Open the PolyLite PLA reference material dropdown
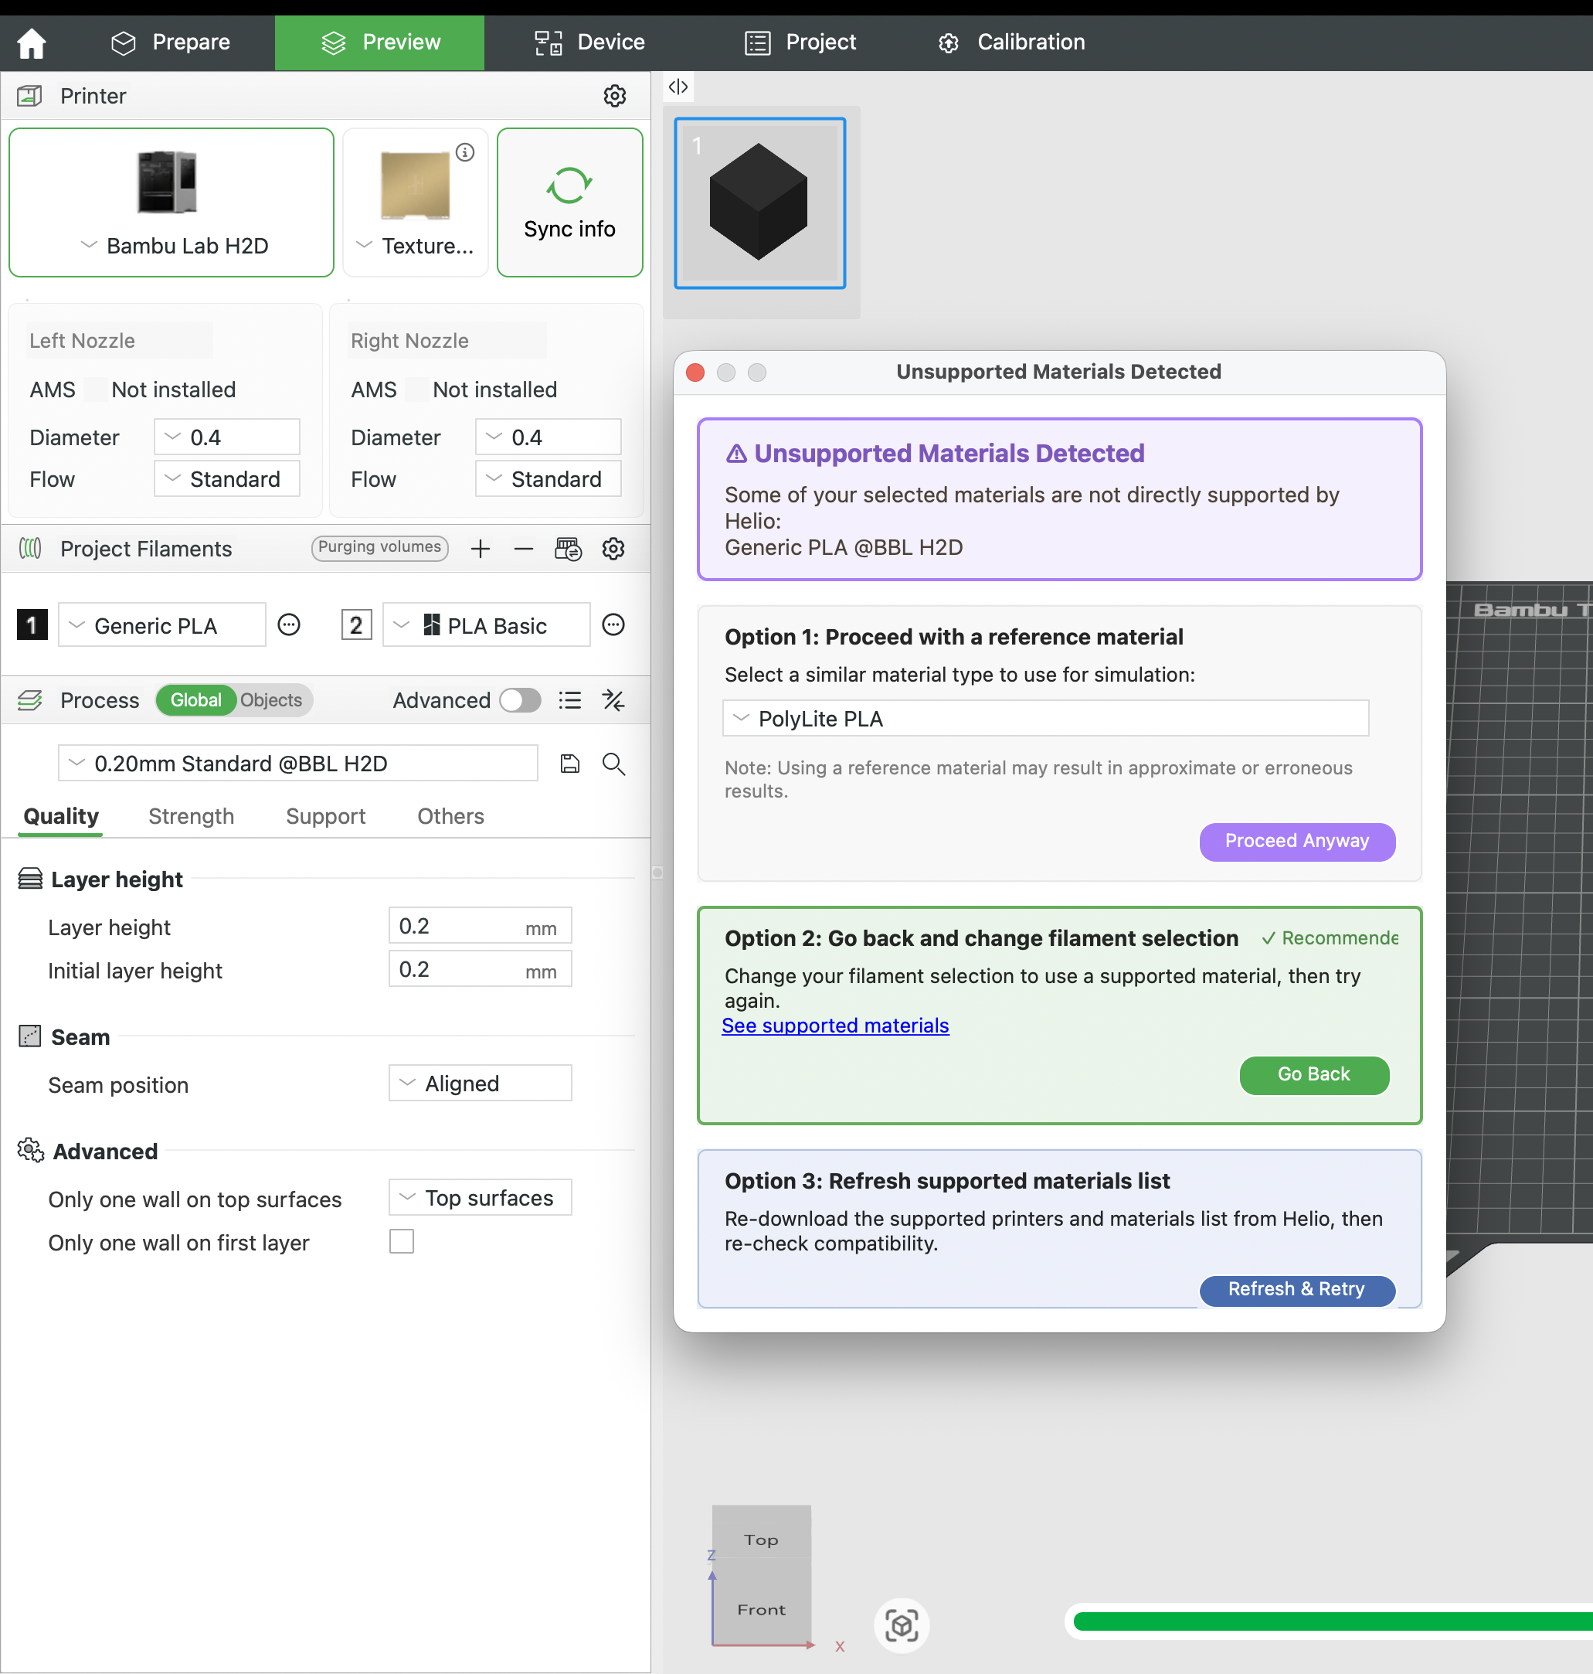Screen dimensions: 1593x1674 click(1044, 719)
